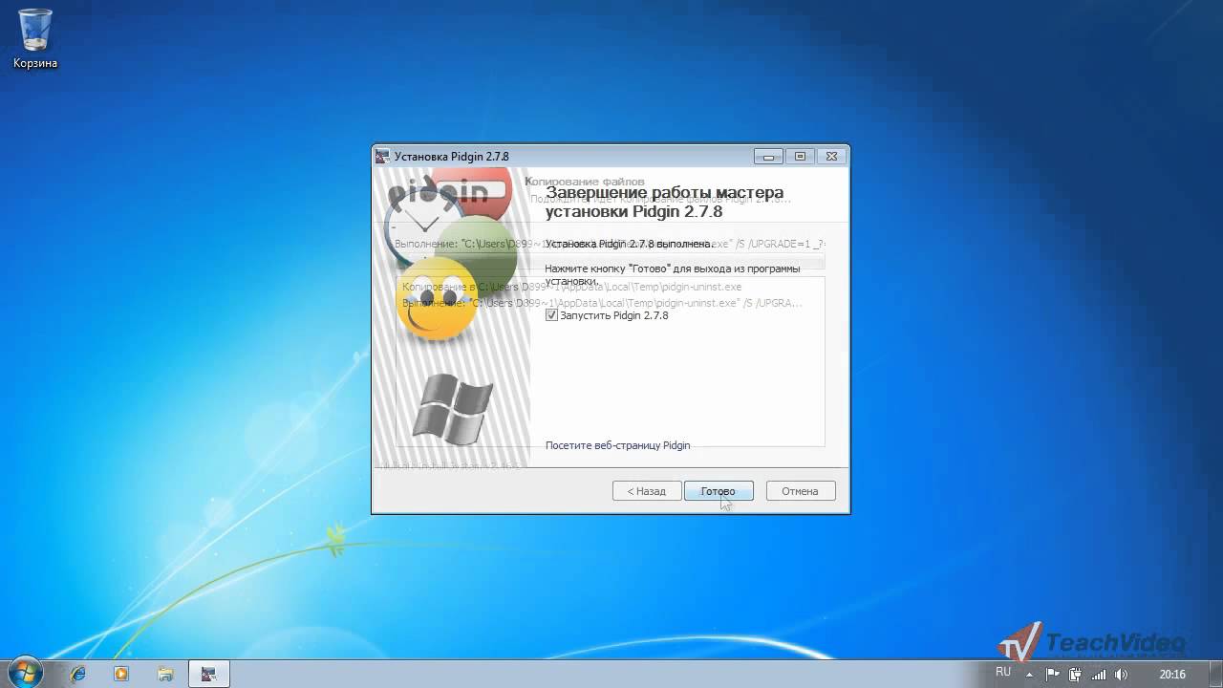The width and height of the screenshot is (1223, 688).
Task: Open Windows Media Player from taskbar
Action: point(121,674)
